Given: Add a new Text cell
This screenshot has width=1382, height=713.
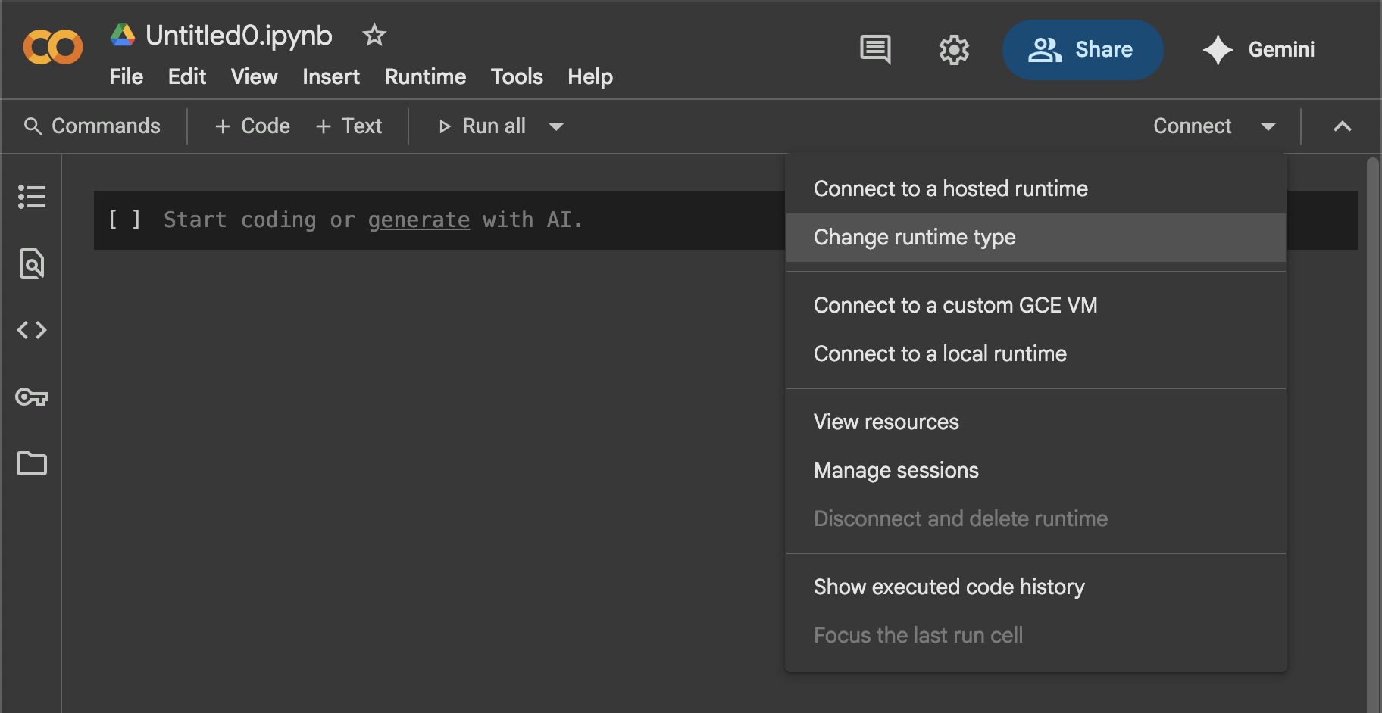Looking at the screenshot, I should coord(349,126).
